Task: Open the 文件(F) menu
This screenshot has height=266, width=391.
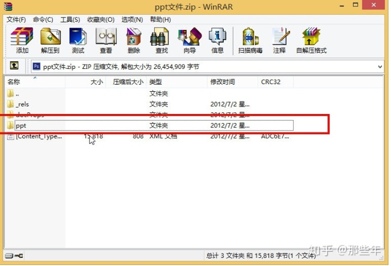Action: pos(16,20)
